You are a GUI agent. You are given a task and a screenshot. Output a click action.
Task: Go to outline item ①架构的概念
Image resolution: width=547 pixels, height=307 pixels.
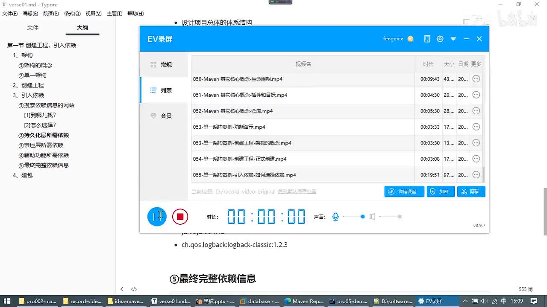35,65
